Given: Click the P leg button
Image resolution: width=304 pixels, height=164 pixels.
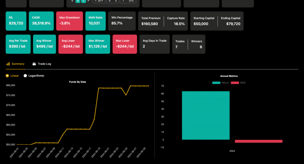Looking at the screenshot, I should coord(88,1).
